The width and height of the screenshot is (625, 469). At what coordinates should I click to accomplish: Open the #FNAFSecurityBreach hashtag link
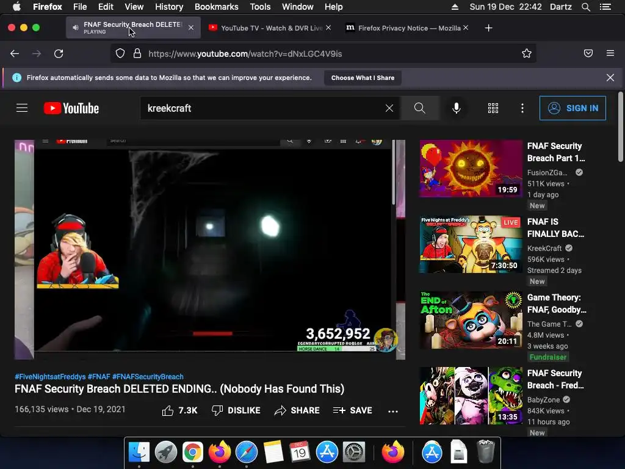[148, 376]
